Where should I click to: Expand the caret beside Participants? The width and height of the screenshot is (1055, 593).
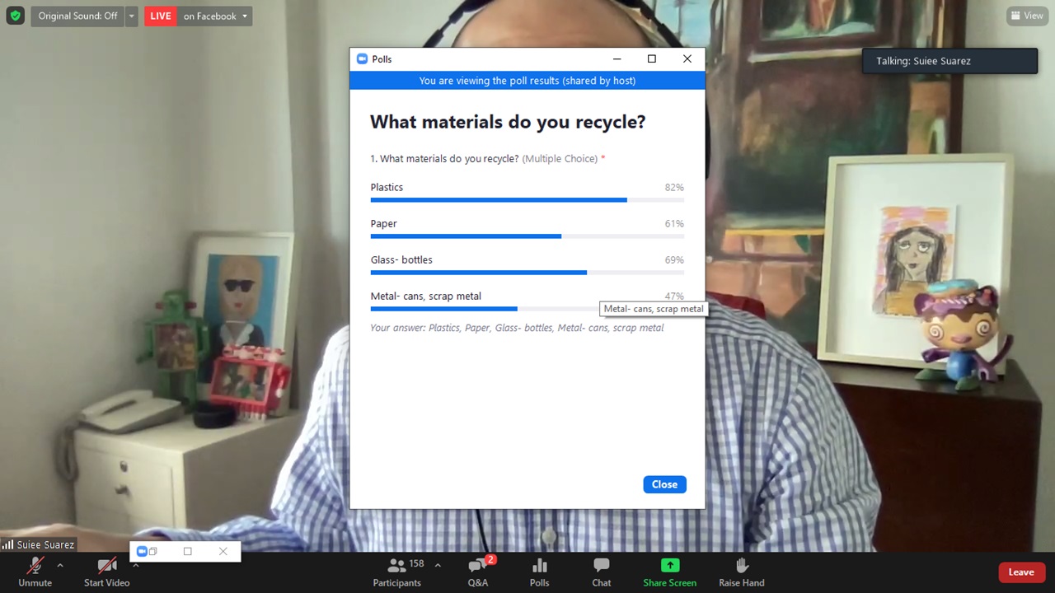438,565
